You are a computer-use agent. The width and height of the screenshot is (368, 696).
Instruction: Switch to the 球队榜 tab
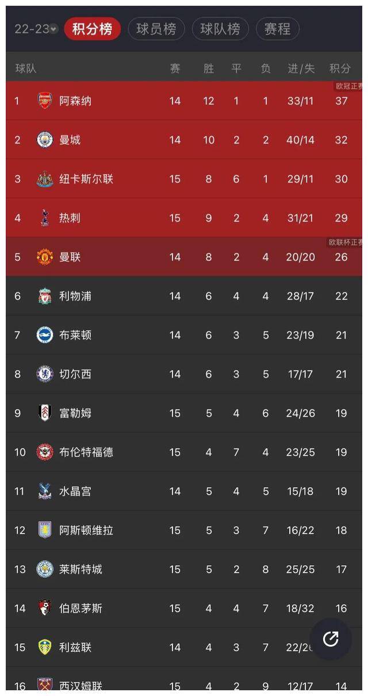[x=220, y=29]
